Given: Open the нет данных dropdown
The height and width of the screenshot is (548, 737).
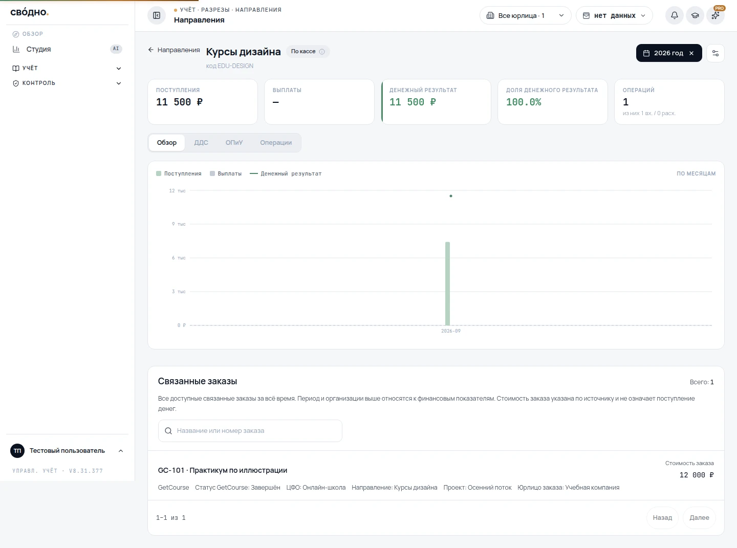Looking at the screenshot, I should (x=614, y=15).
